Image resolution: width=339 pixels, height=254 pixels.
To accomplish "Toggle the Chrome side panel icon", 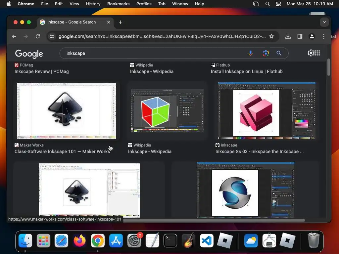I will (300, 36).
